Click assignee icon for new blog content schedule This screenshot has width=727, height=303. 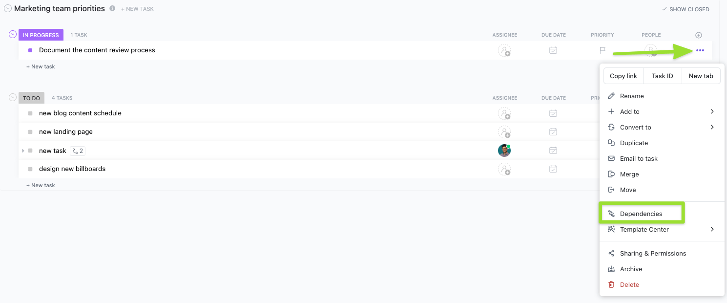click(x=504, y=113)
